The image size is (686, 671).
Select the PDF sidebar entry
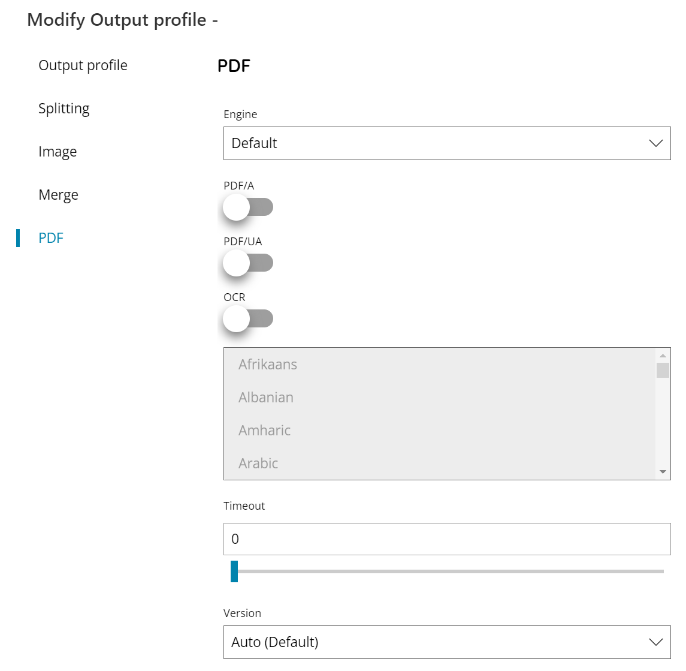coord(51,238)
